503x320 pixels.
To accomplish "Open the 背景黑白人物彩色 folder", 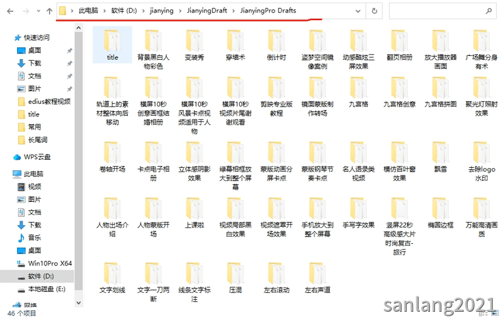I will (x=154, y=49).
